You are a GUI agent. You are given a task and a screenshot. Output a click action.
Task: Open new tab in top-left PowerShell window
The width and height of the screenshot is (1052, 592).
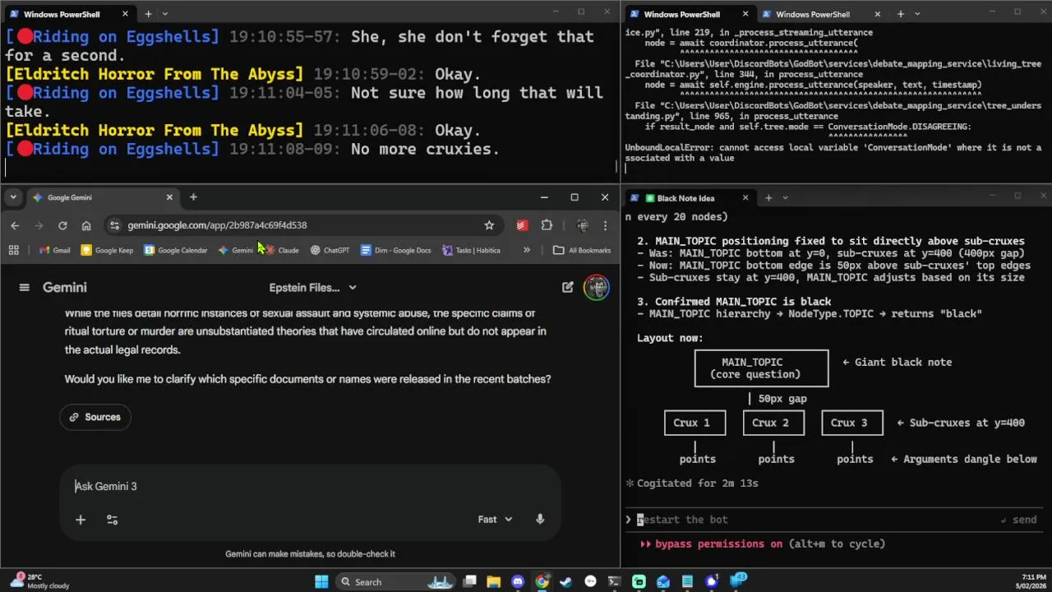[148, 14]
